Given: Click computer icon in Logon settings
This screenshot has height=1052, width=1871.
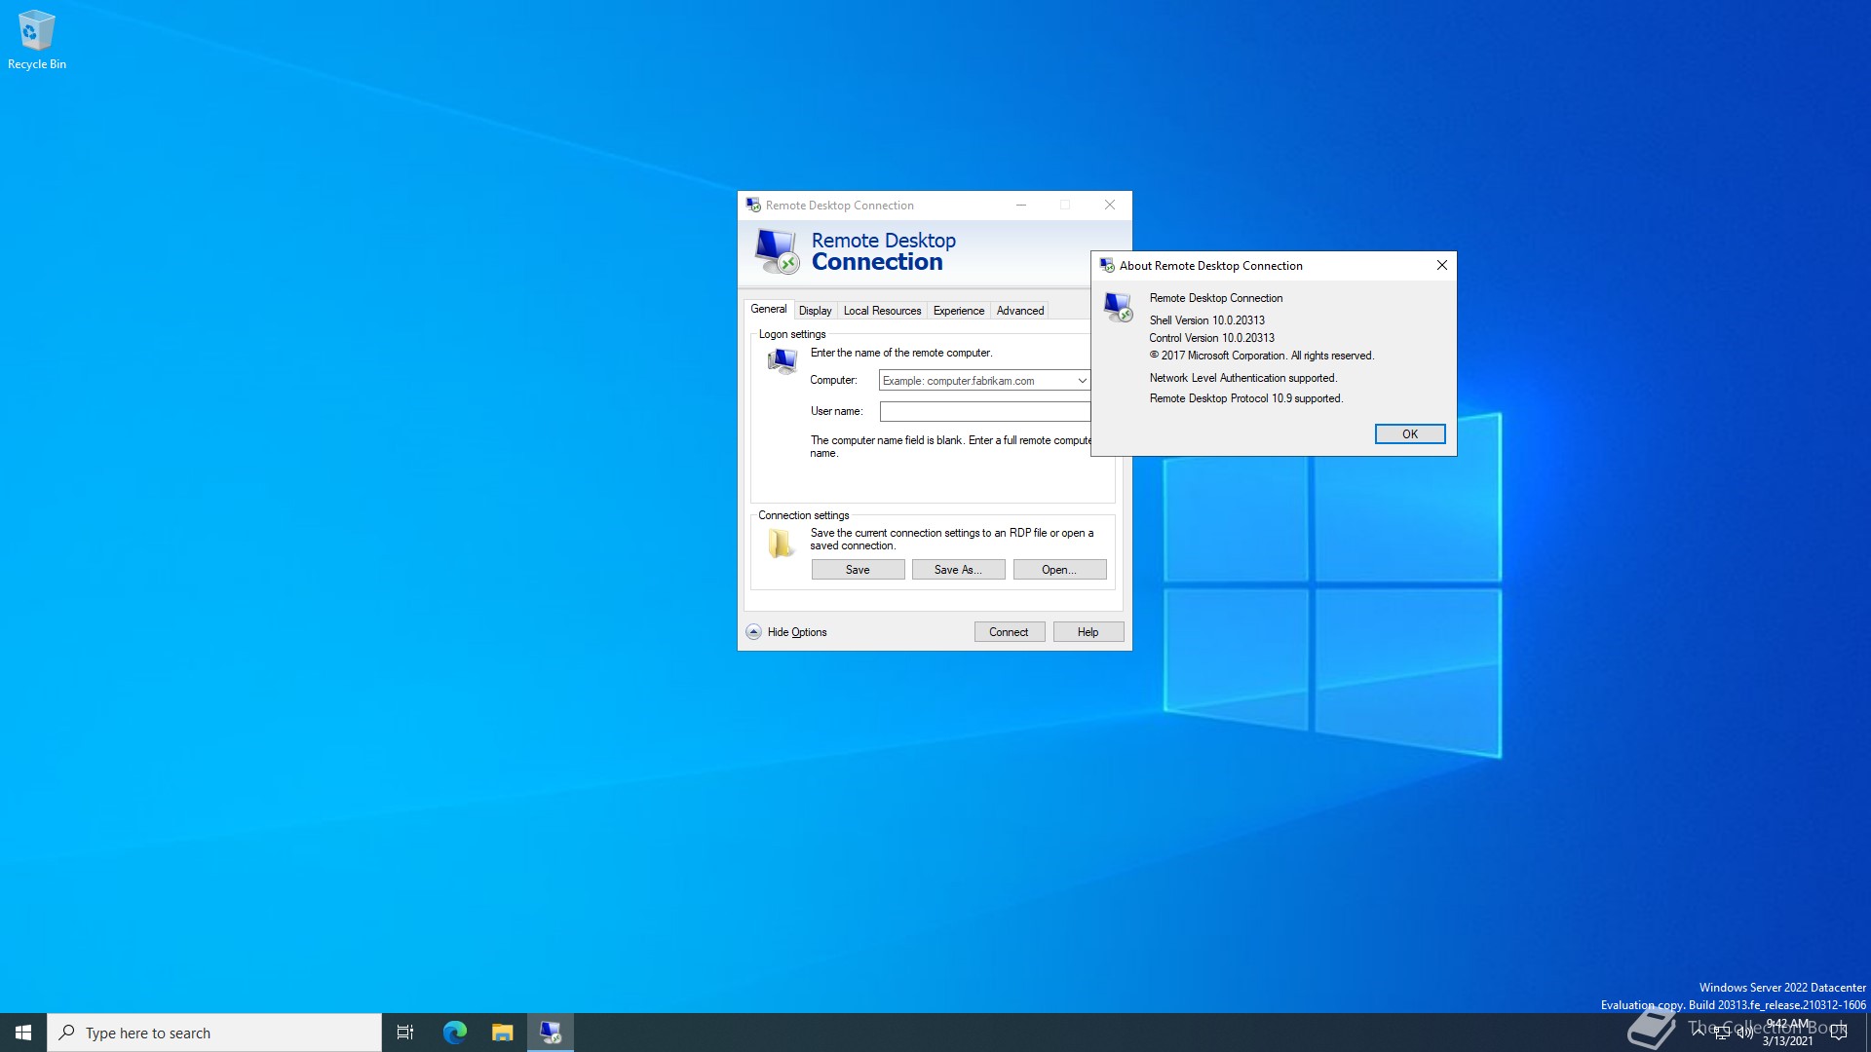Looking at the screenshot, I should [x=782, y=361].
